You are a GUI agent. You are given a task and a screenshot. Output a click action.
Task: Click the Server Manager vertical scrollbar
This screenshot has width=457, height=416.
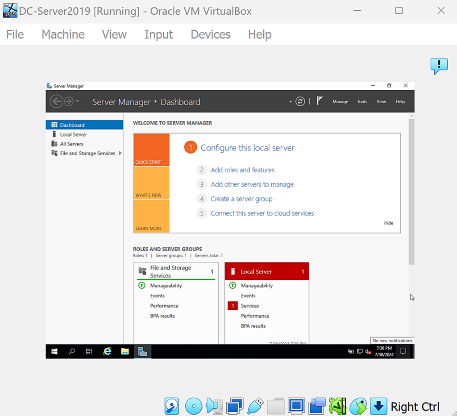click(411, 192)
